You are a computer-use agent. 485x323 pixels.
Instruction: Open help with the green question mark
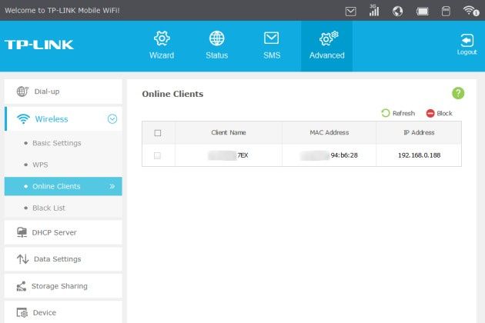458,93
